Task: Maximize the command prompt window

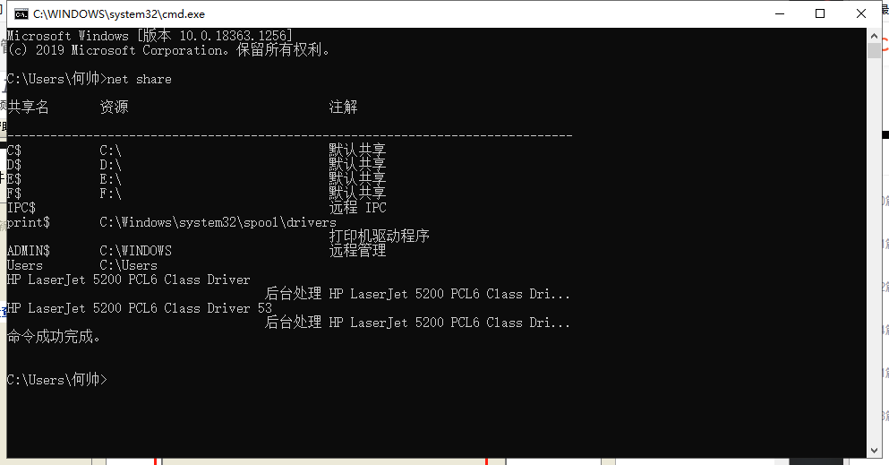Action: [x=820, y=13]
